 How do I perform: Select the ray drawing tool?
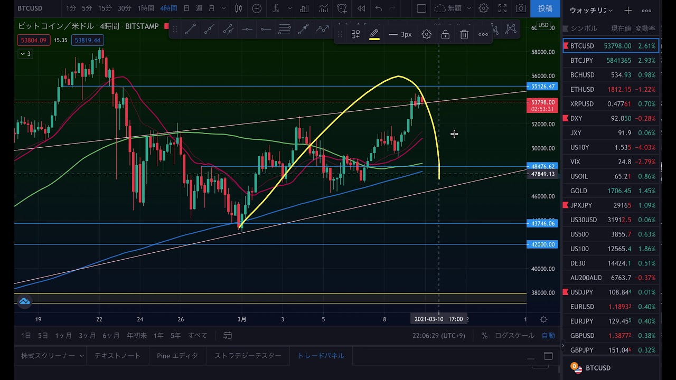(210, 30)
